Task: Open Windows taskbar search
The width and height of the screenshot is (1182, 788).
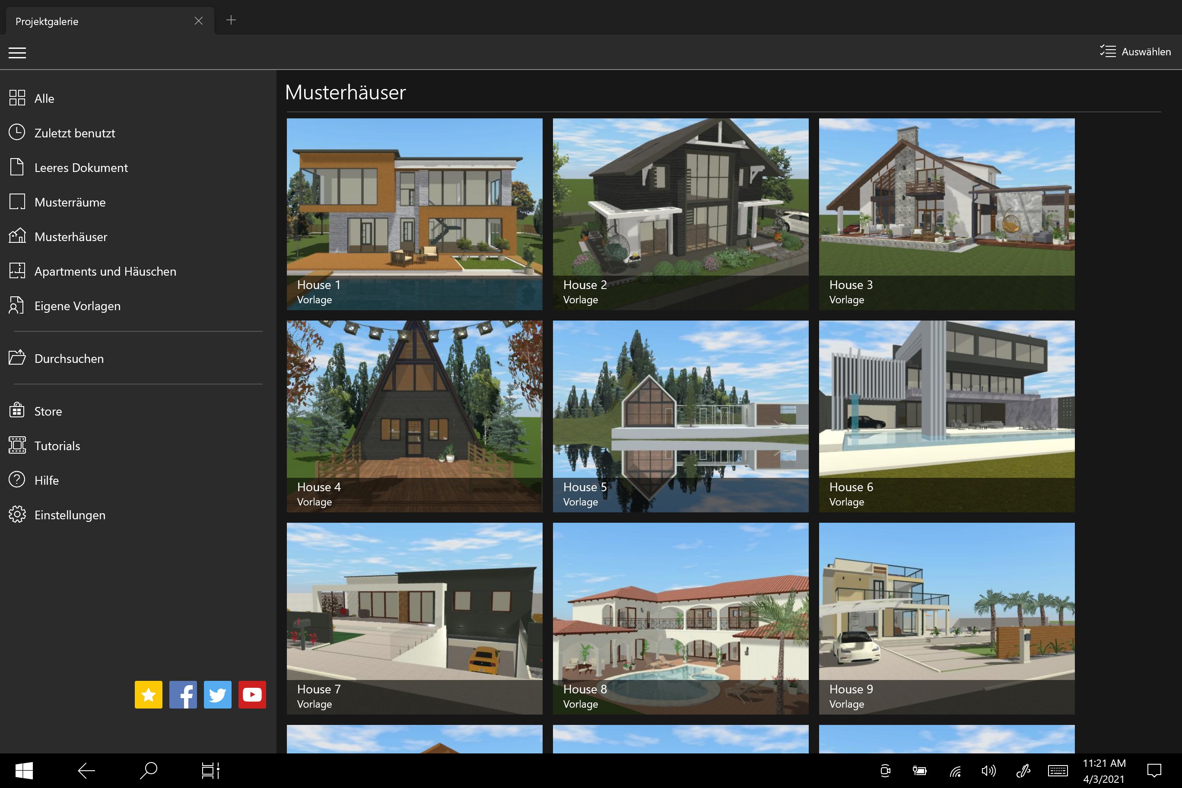Action: pos(148,770)
